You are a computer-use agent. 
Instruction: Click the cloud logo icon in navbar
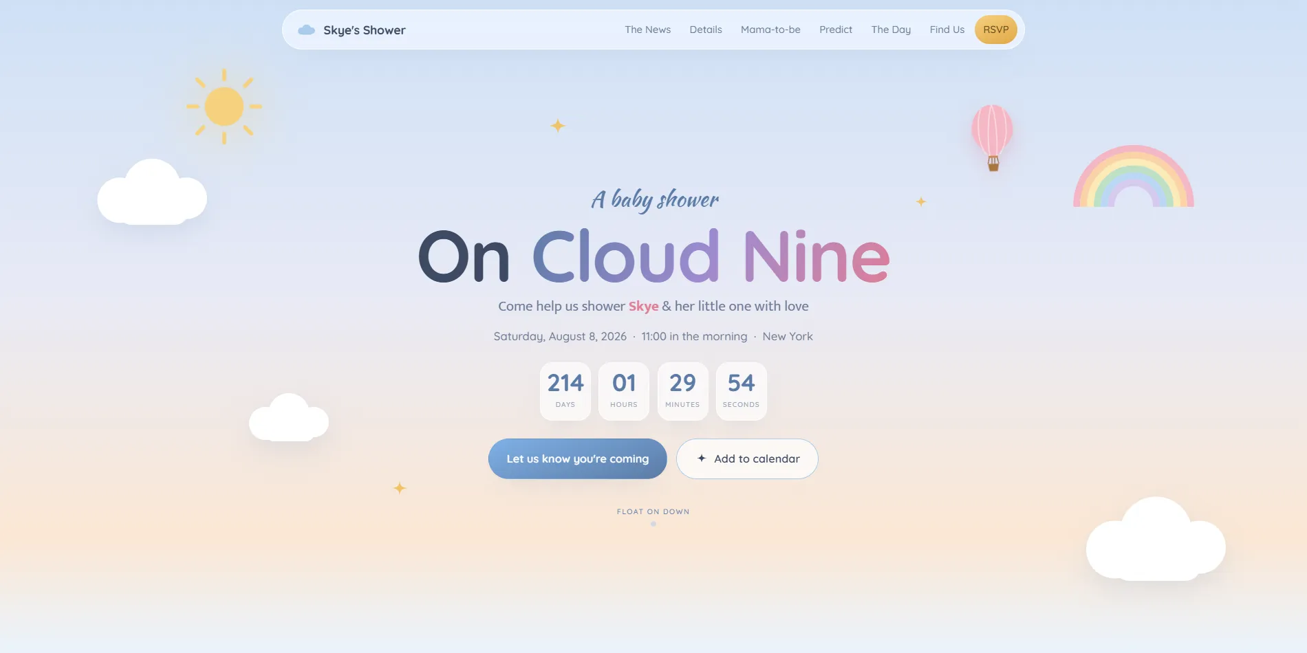pyautogui.click(x=306, y=30)
